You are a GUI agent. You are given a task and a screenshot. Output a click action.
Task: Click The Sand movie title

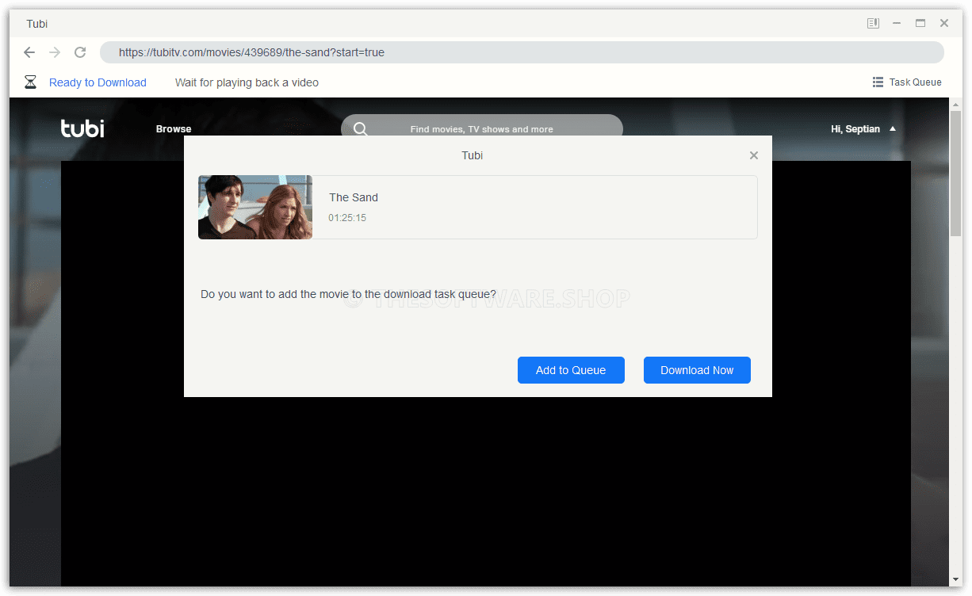(x=354, y=197)
